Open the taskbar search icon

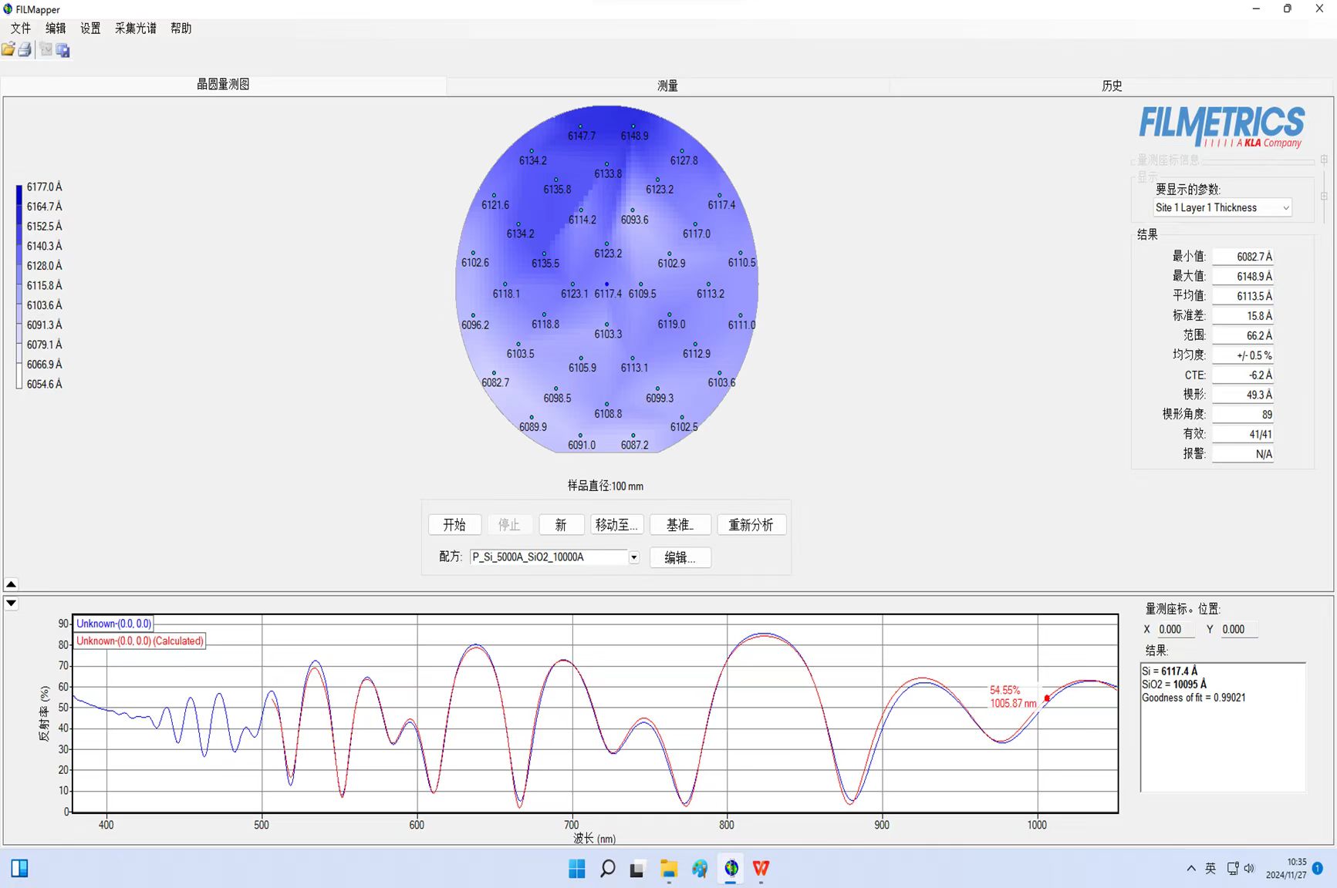(607, 869)
